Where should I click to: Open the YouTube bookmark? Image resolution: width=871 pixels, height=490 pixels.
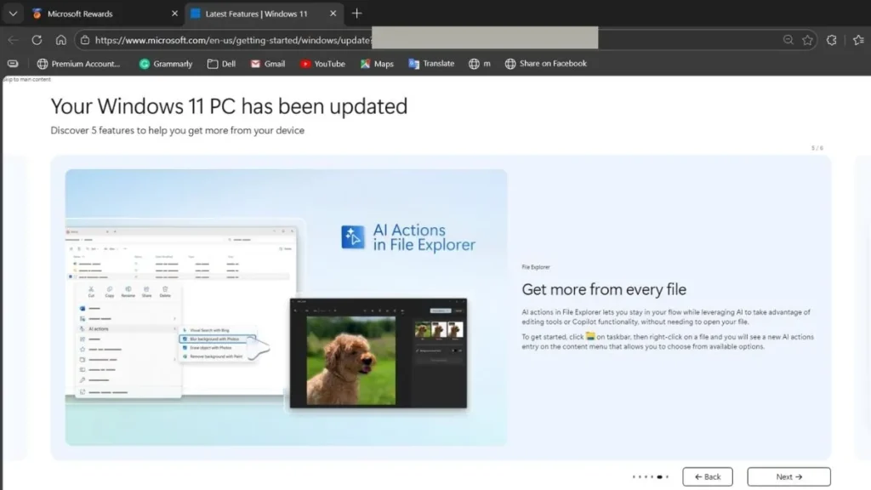(322, 63)
